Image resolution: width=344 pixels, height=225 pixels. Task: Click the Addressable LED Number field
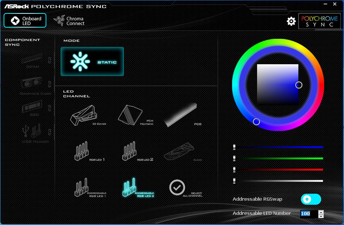(x=309, y=213)
